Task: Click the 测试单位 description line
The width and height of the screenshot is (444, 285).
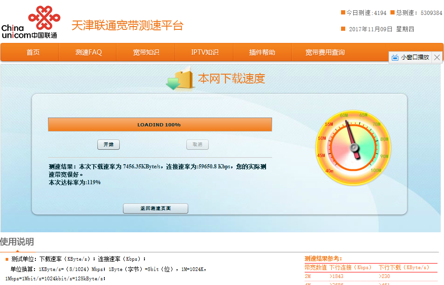Action: [78, 259]
